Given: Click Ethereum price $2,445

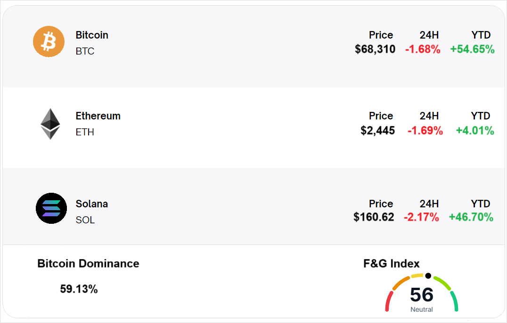Looking at the screenshot, I should [x=378, y=131].
